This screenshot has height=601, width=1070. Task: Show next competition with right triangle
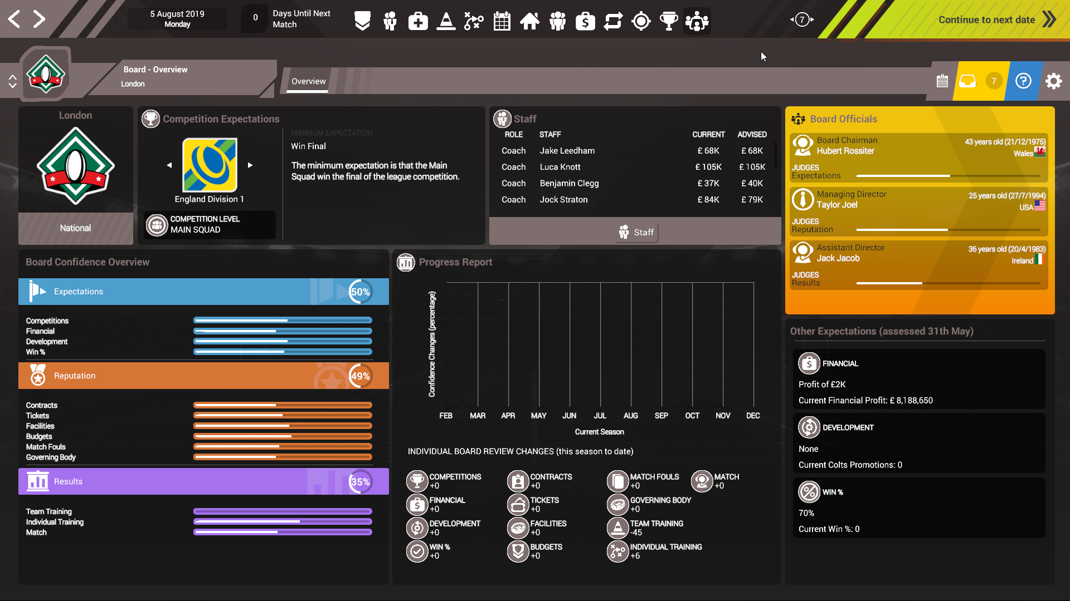(250, 165)
